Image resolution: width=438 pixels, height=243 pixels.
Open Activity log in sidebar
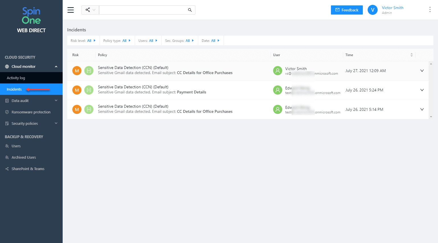coord(16,78)
